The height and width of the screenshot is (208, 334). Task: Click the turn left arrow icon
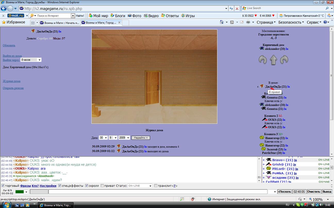click(263, 60)
